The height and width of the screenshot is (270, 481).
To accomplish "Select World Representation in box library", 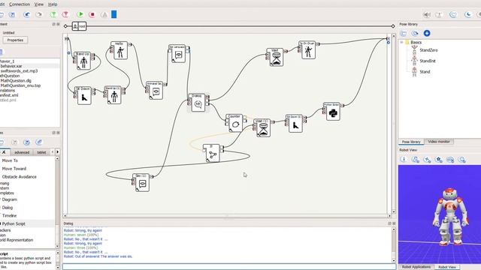I will point(17,240).
